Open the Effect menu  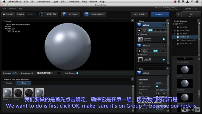click(x=63, y=2)
